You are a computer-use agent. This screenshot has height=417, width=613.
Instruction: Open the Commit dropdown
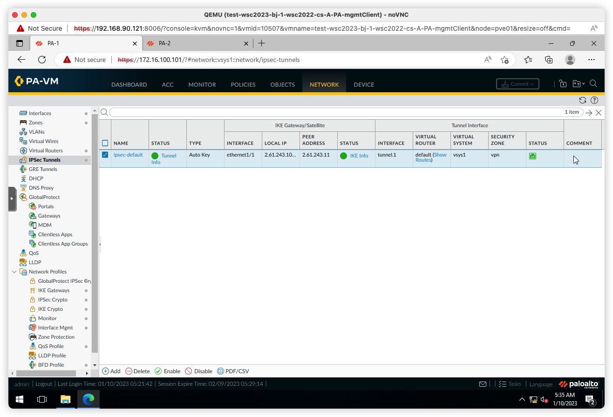pyautogui.click(x=518, y=84)
